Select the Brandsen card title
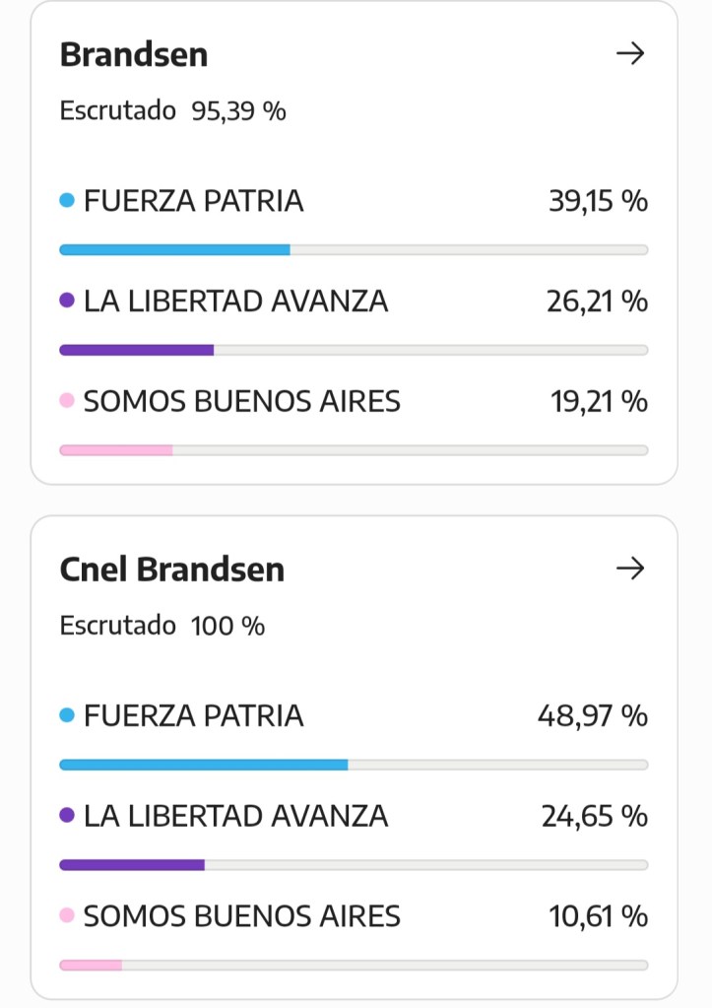This screenshot has width=712, height=1008. point(134,54)
